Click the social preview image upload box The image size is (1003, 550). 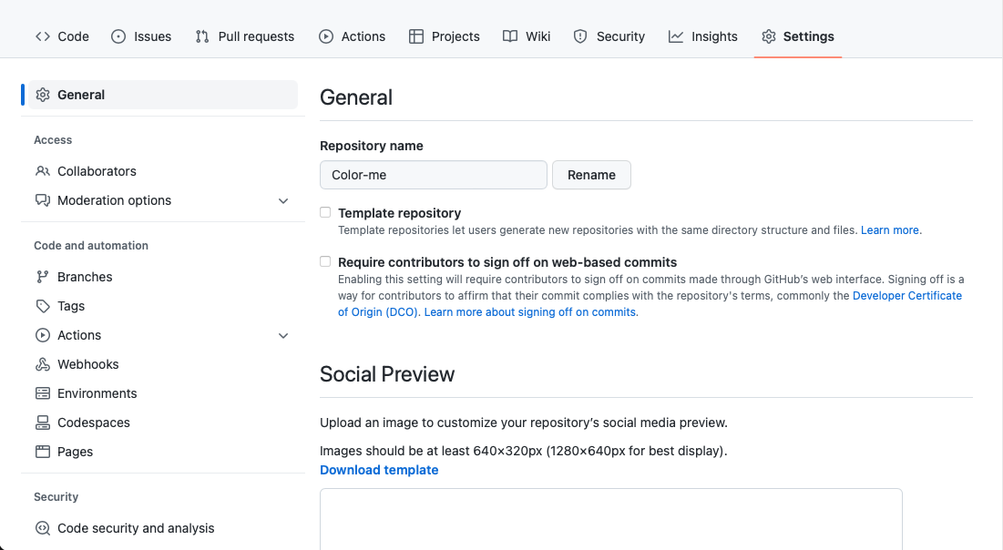coord(611,519)
